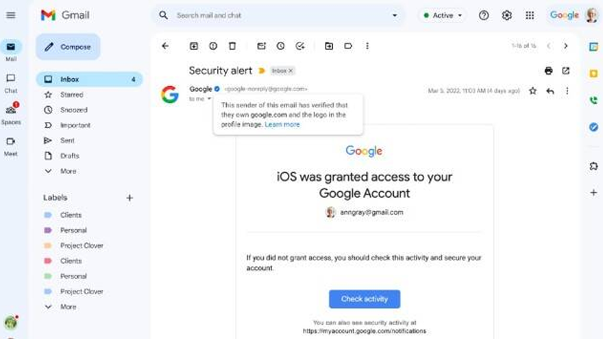
Task: Print this email with the printer icon
Action: (548, 71)
